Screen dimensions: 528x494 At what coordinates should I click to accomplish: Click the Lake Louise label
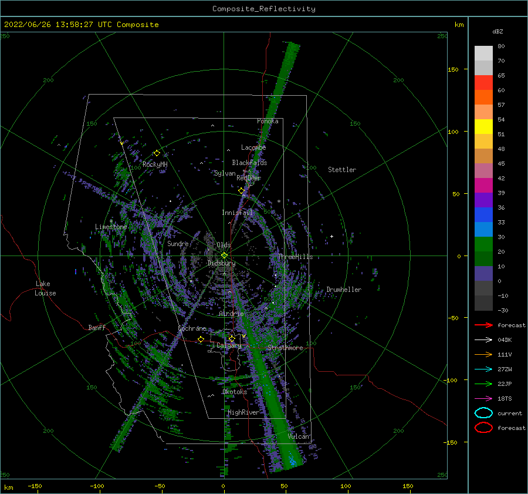pos(46,288)
